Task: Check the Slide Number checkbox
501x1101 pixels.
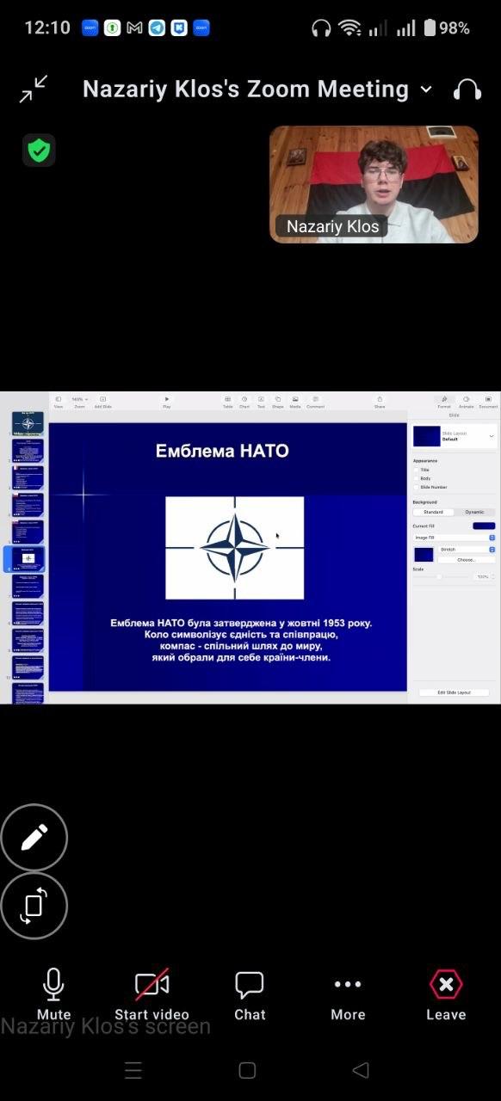Action: [x=416, y=487]
